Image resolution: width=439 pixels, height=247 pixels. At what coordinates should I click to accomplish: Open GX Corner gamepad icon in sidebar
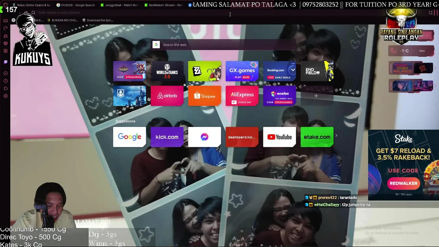[5, 21]
